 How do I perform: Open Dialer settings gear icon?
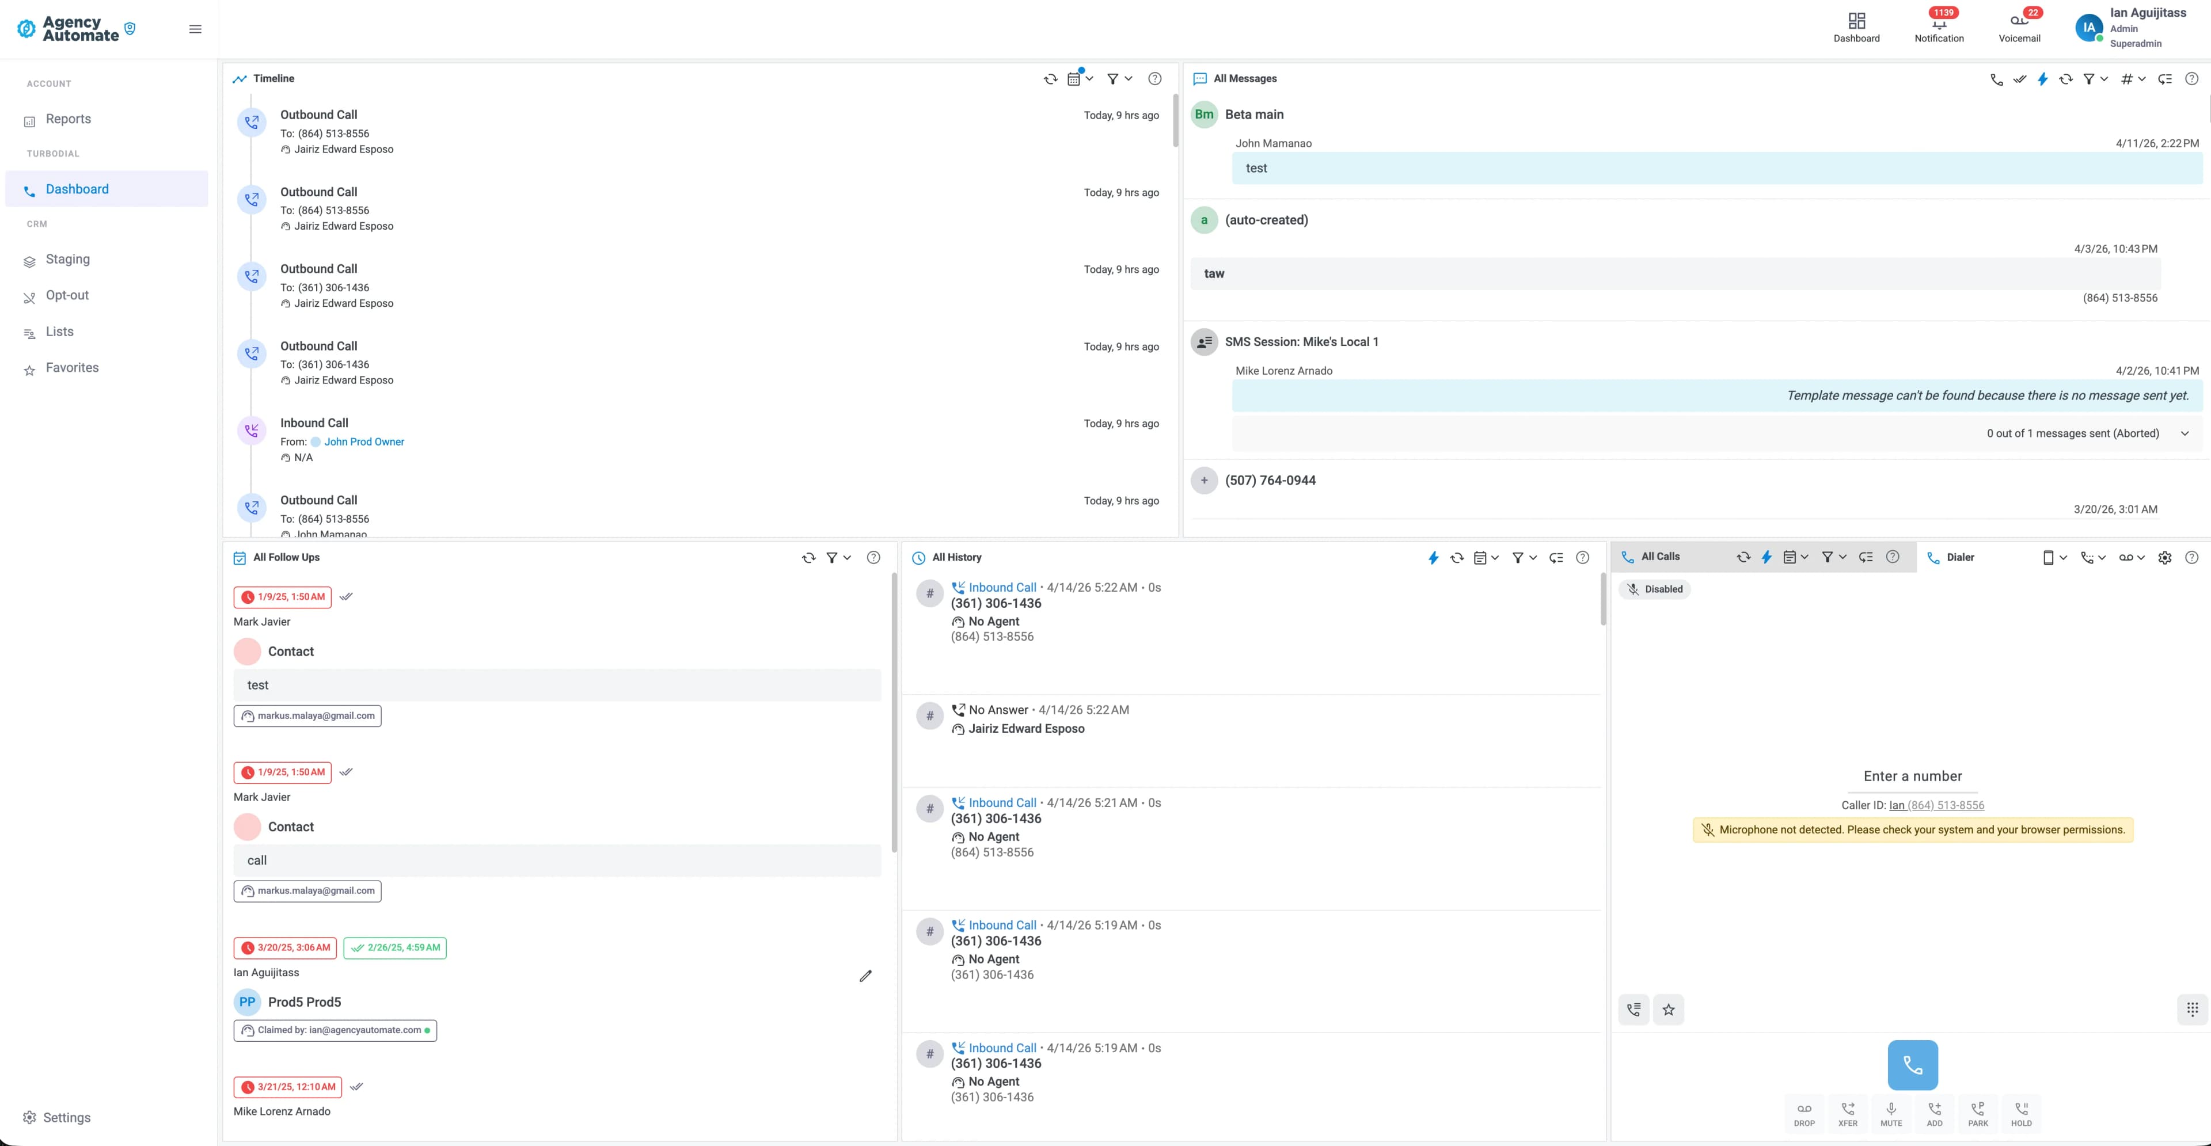[x=2165, y=558]
